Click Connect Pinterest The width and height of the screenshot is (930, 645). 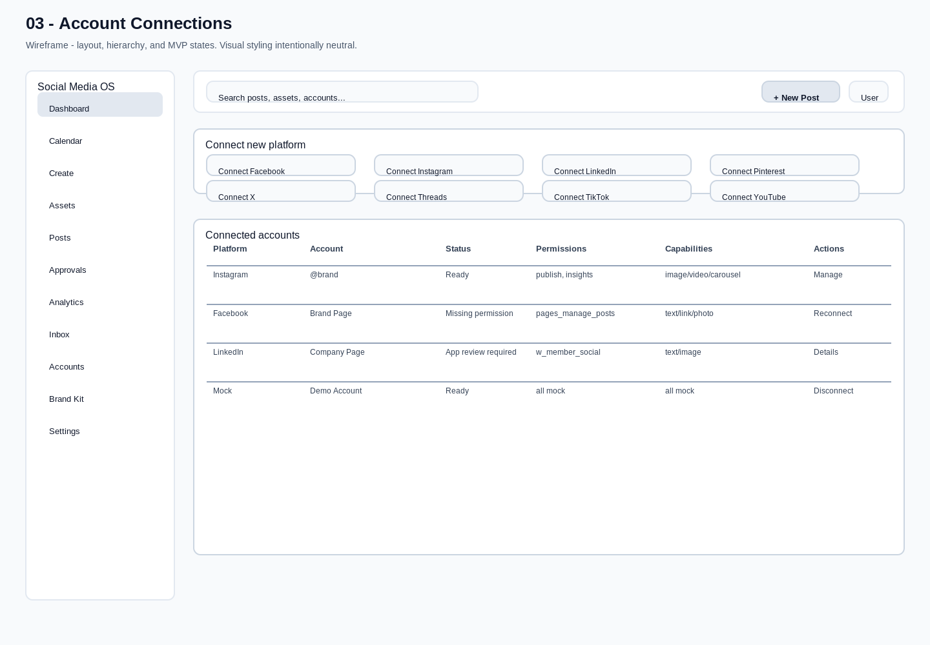(785, 165)
